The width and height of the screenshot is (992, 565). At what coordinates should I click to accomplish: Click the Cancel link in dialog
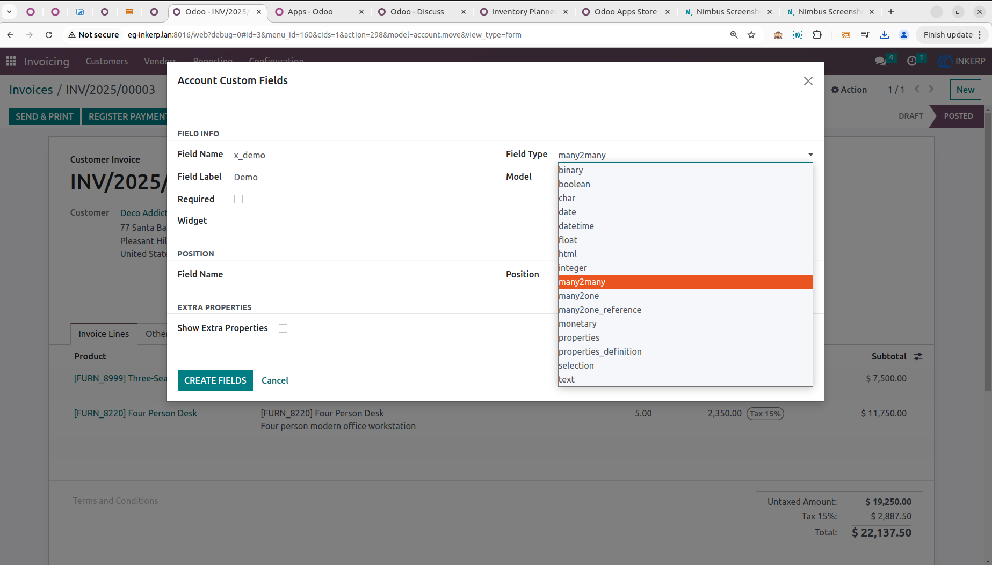pos(275,380)
